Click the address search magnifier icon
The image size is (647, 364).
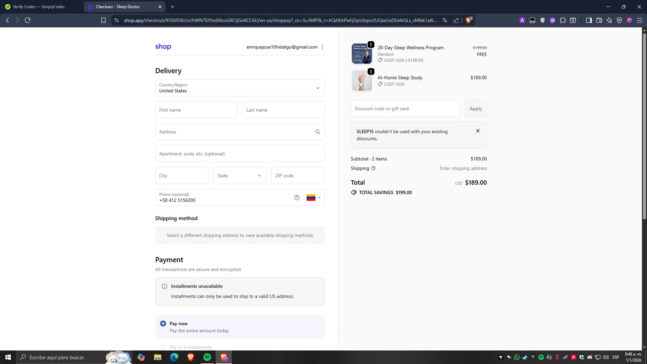coord(317,132)
